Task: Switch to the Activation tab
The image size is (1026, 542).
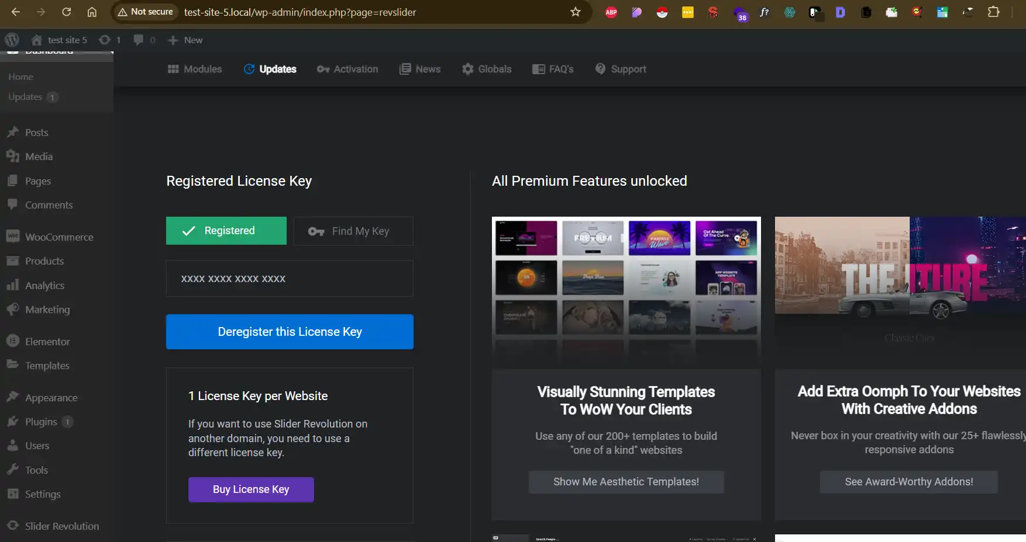Action: point(347,69)
